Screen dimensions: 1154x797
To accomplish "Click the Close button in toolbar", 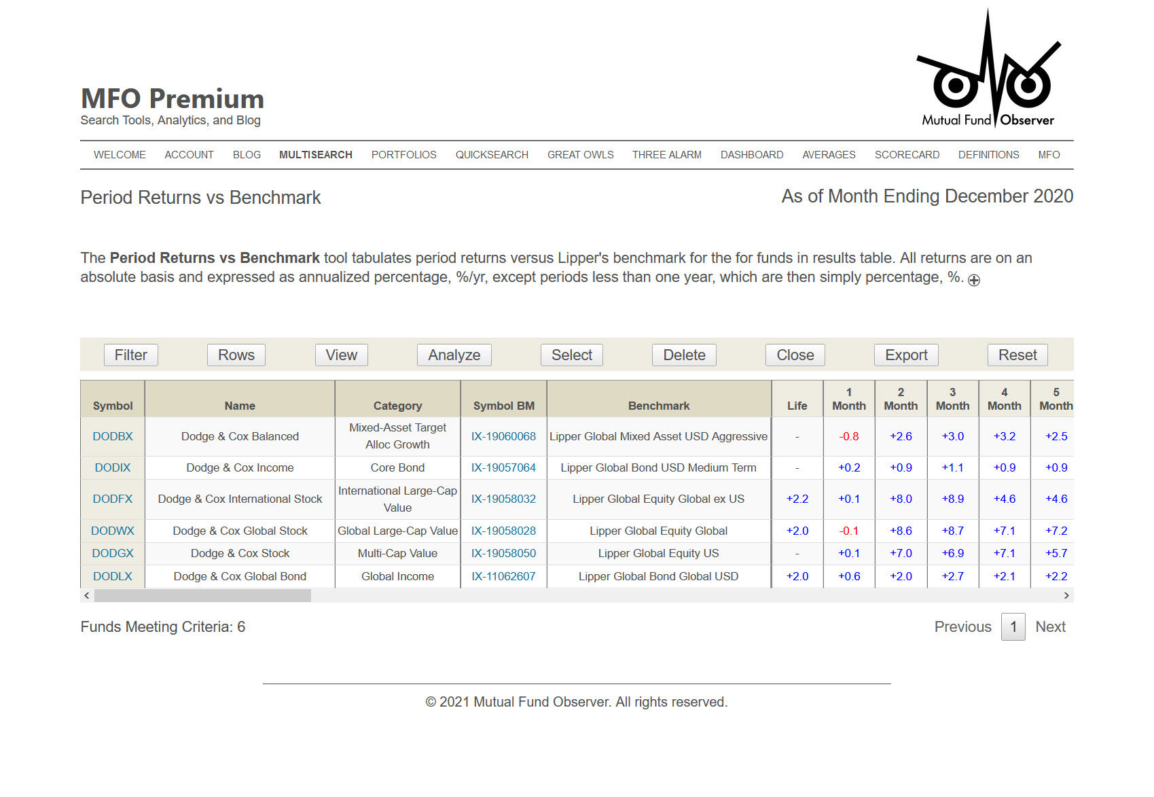I will click(x=795, y=355).
